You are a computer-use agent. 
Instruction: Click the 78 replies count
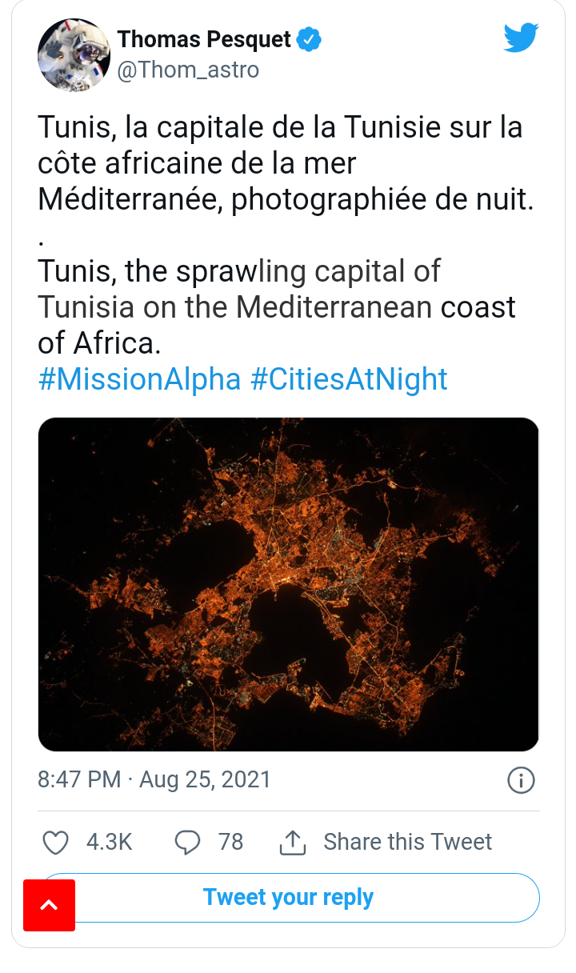(230, 842)
